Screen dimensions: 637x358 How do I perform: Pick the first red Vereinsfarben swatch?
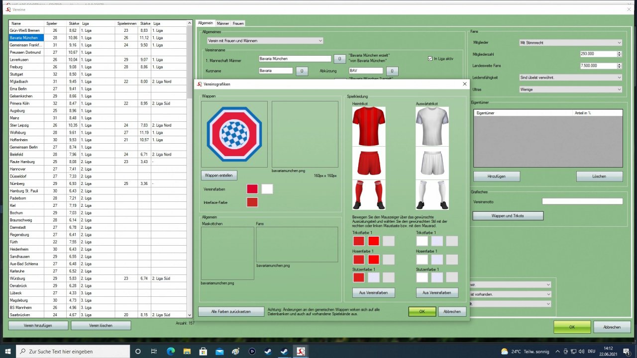click(x=252, y=189)
